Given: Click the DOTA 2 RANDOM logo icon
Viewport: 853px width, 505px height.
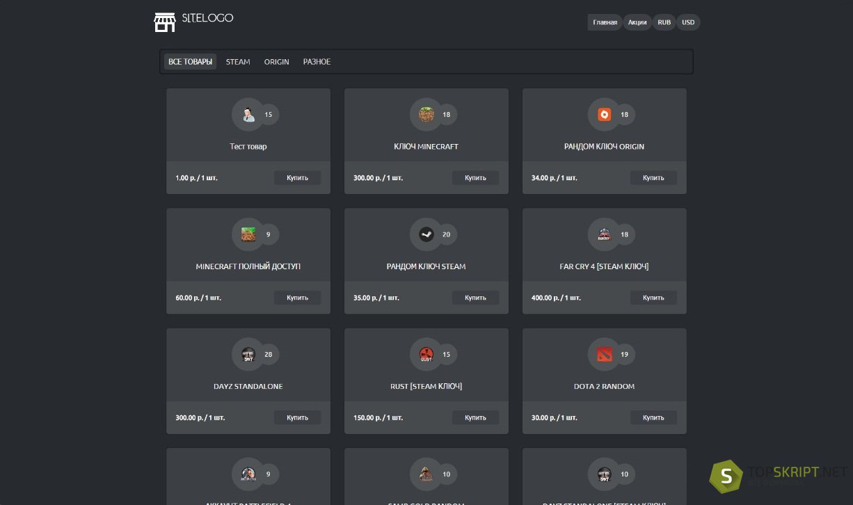Looking at the screenshot, I should 605,355.
